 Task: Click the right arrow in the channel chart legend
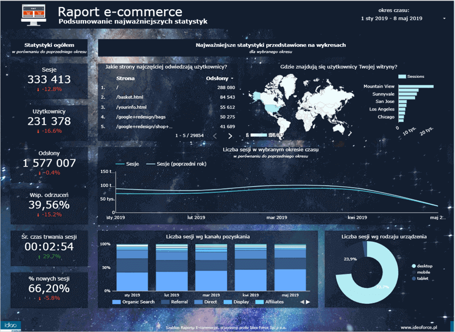pyautogui.click(x=307, y=302)
